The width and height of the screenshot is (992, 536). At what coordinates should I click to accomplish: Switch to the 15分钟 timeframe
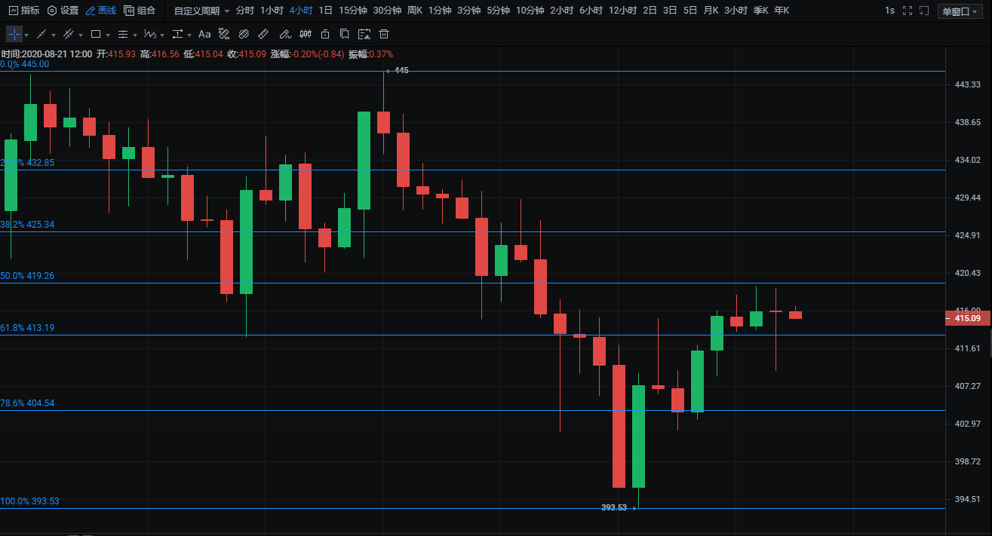tap(352, 11)
